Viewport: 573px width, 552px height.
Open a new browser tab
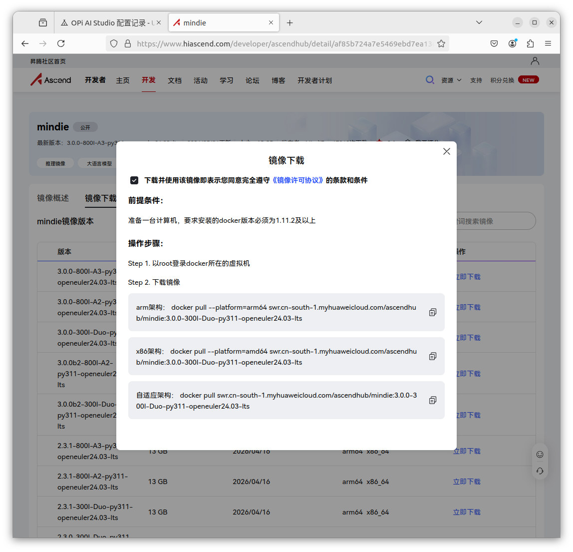pos(290,22)
